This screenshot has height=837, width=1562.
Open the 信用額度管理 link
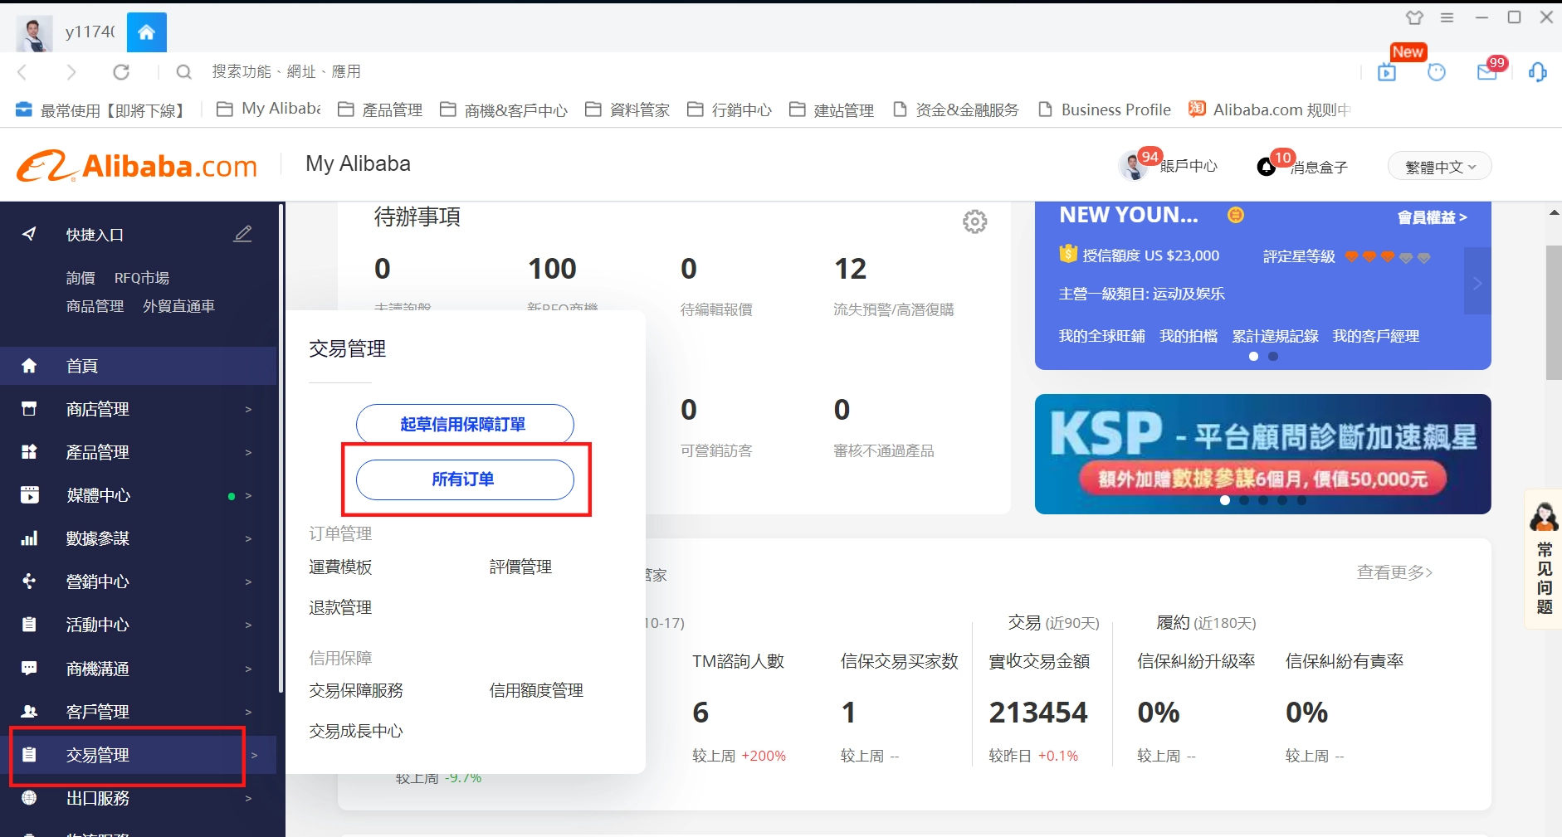(x=536, y=690)
